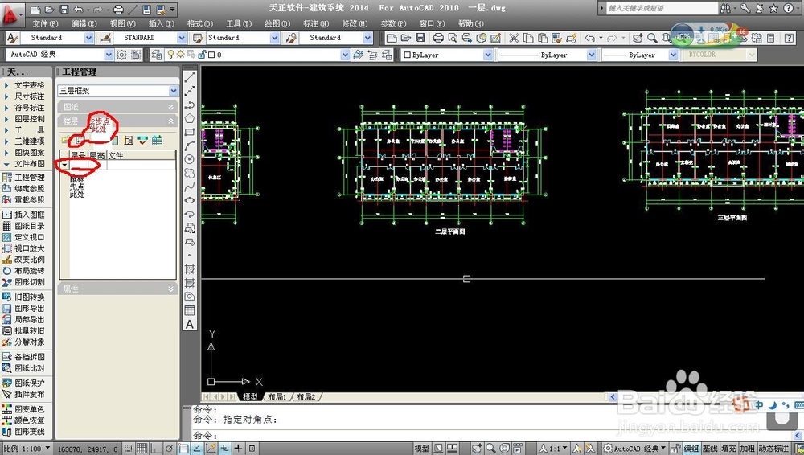This screenshot has width=804, height=455.
Task: Select the Polygon draw tool
Action: [x=189, y=118]
